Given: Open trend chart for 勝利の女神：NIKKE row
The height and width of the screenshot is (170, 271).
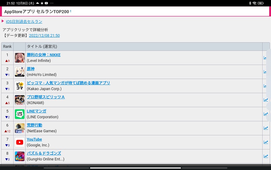Looking at the screenshot, I should pyautogui.click(x=265, y=58).
